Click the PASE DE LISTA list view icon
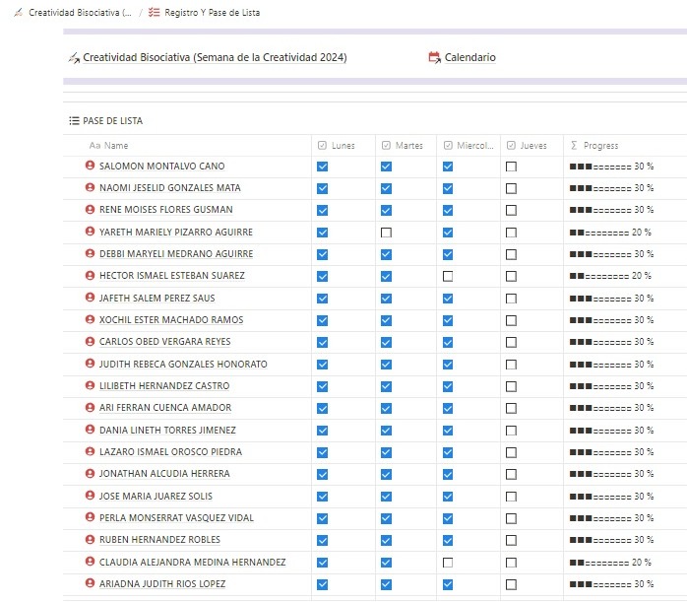 [74, 120]
